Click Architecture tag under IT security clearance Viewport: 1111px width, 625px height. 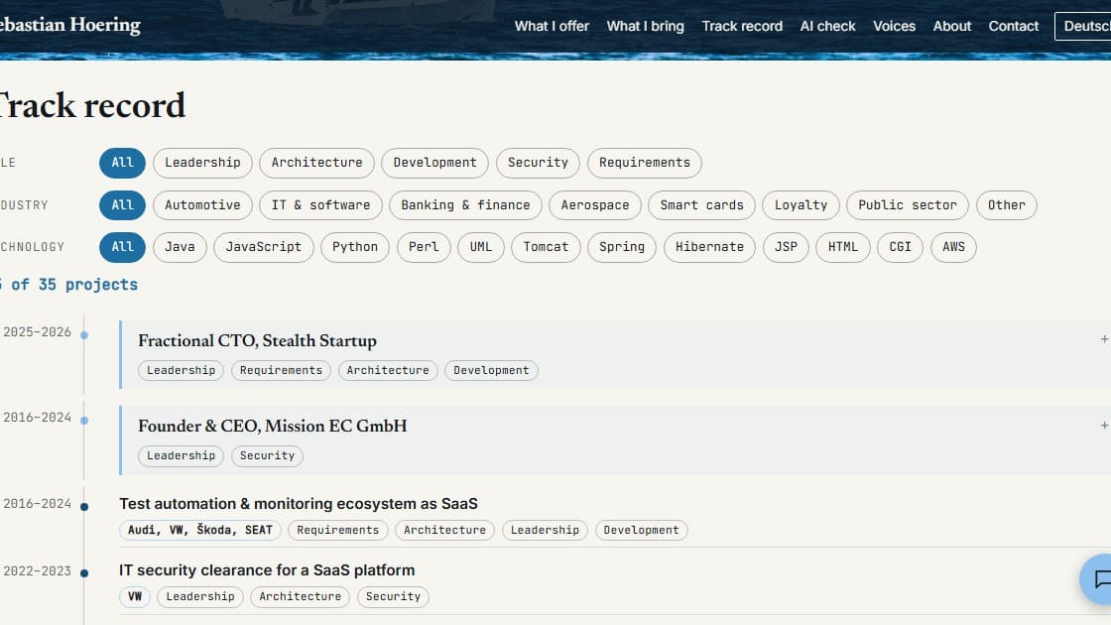[301, 596]
